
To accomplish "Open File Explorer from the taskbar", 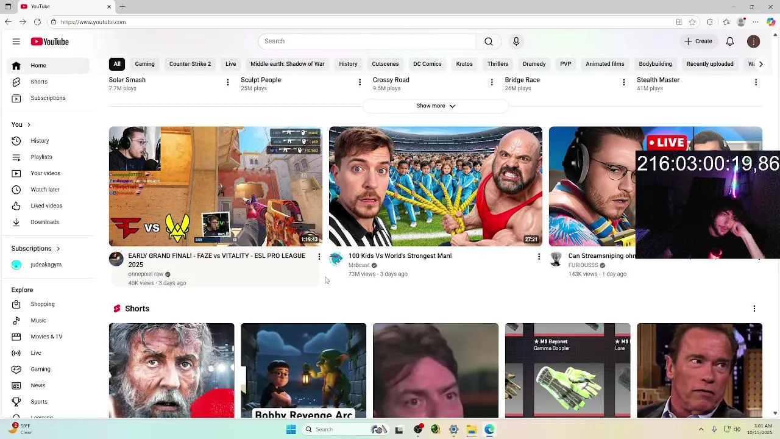I will 472,429.
